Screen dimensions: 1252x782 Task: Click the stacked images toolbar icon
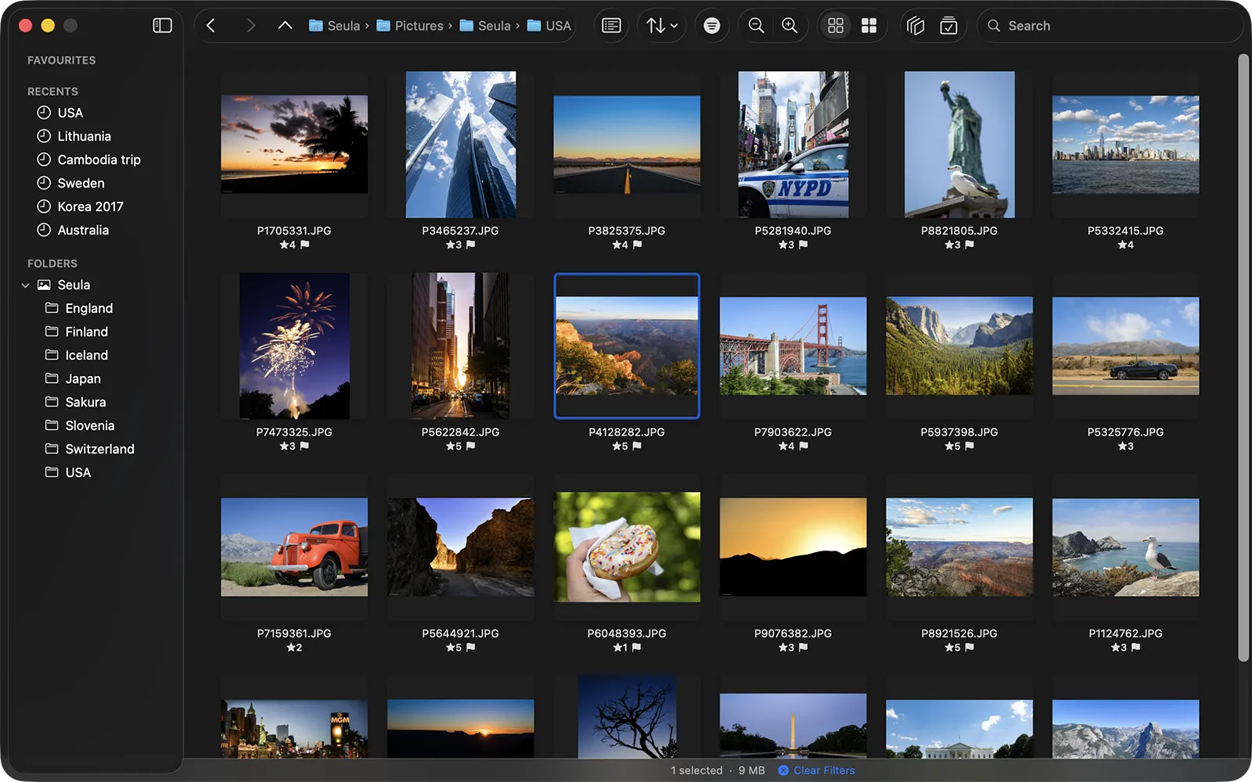tap(916, 26)
